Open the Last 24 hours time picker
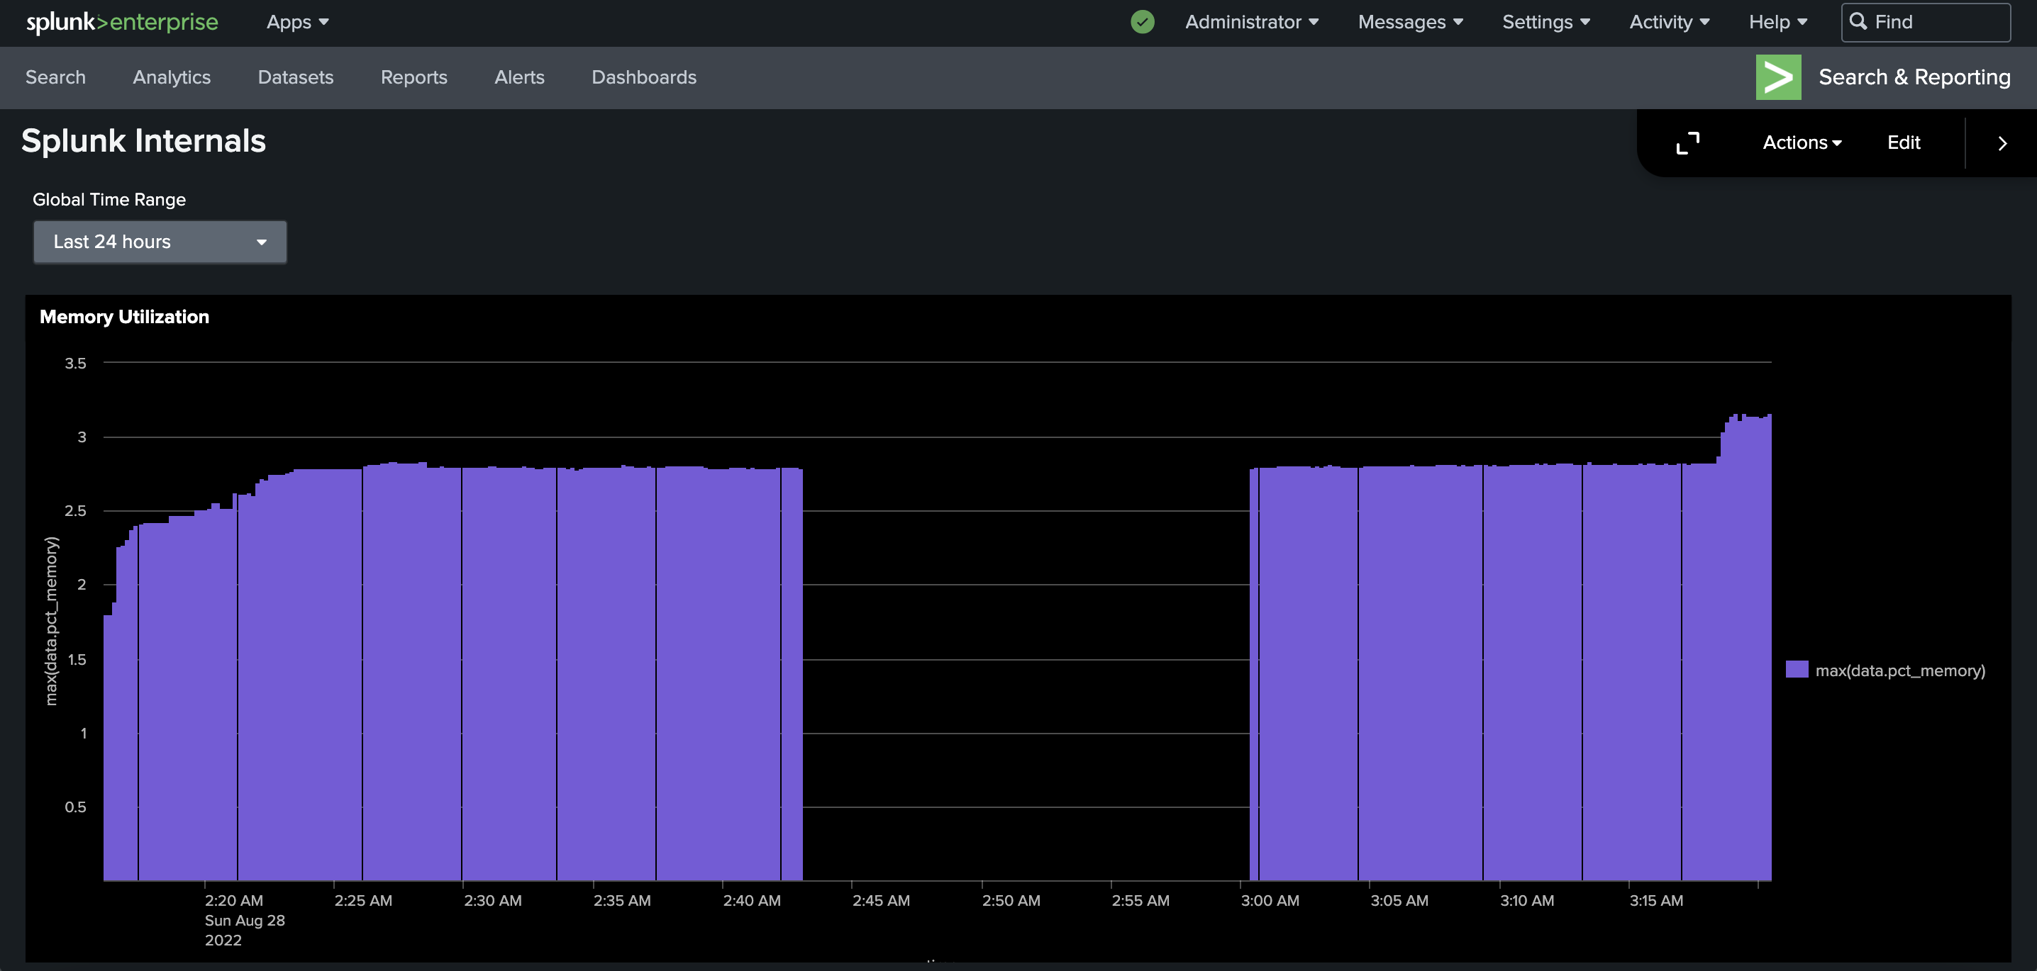The height and width of the screenshot is (971, 2037). tap(160, 242)
